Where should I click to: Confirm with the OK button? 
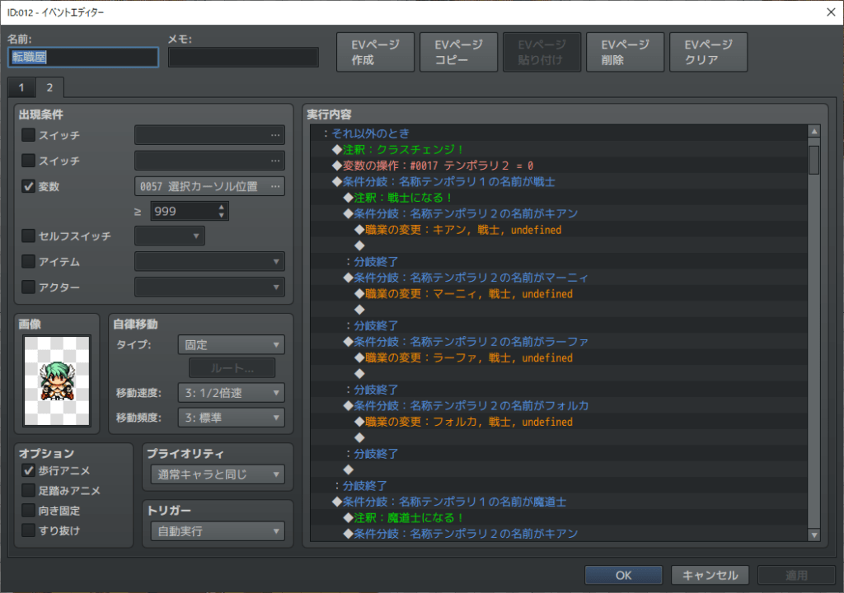[623, 575]
